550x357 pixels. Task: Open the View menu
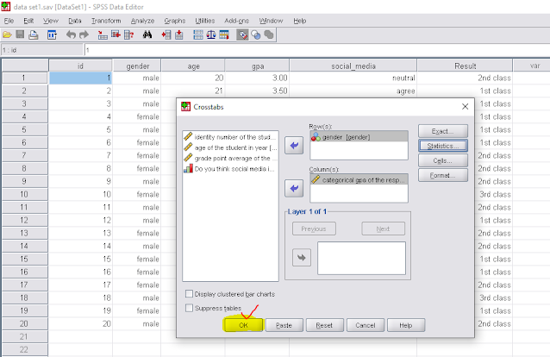[x=51, y=21]
